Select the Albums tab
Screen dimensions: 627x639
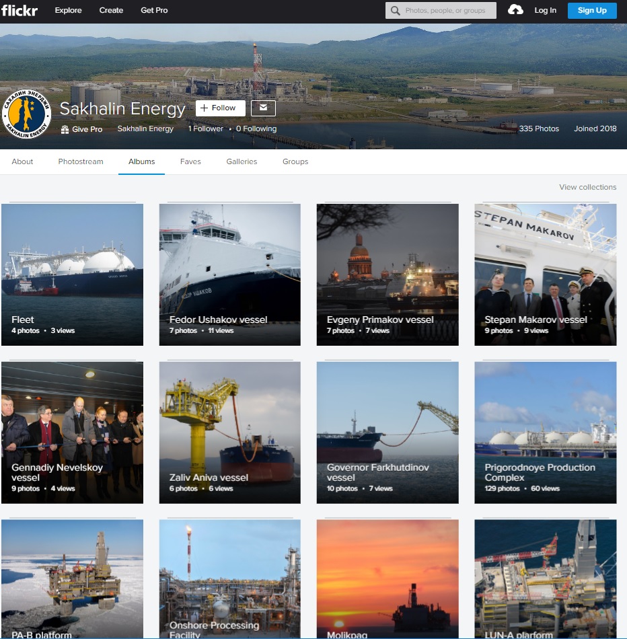tap(141, 161)
